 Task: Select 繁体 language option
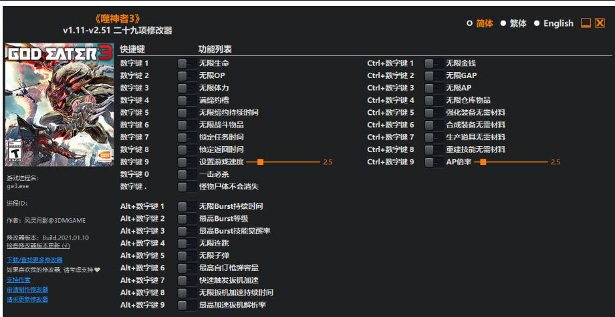point(513,23)
